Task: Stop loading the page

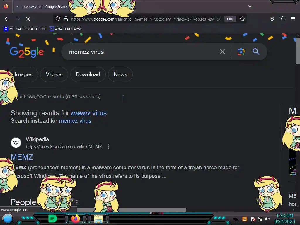Action: tap(28, 19)
